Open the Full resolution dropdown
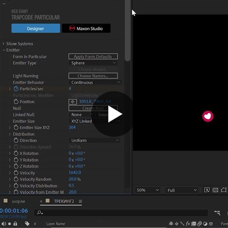 182,190
